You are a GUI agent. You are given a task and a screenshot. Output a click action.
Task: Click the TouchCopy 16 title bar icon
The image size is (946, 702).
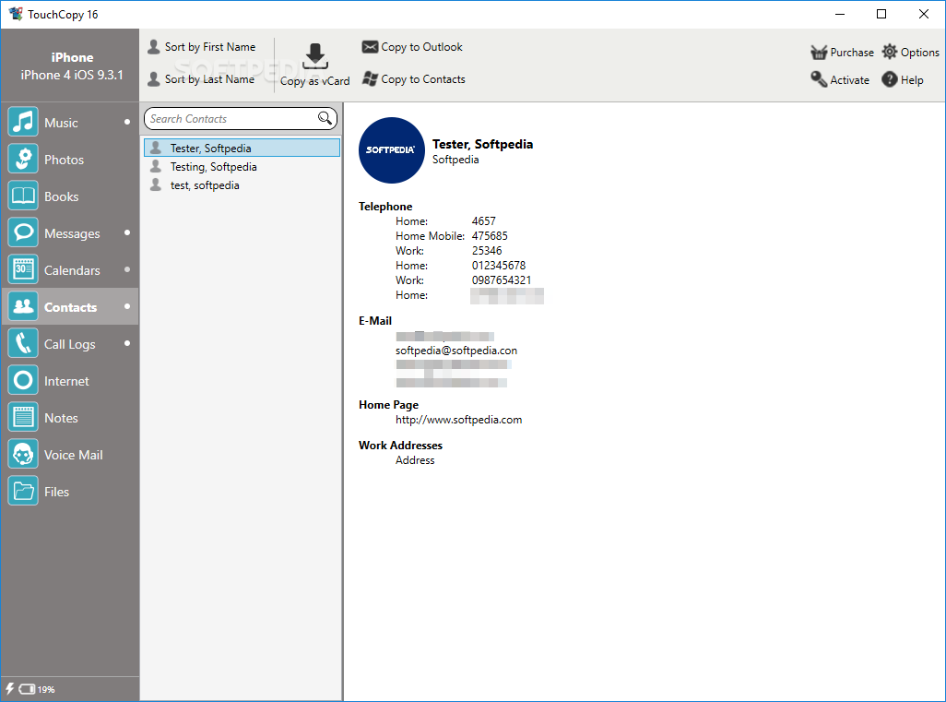coord(16,13)
